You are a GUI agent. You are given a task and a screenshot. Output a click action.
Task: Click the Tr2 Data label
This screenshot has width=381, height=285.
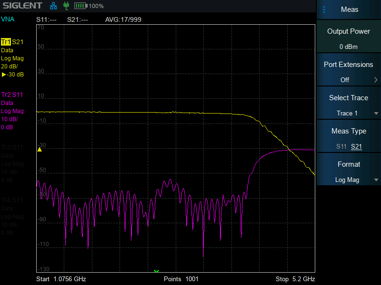[x=7, y=103]
